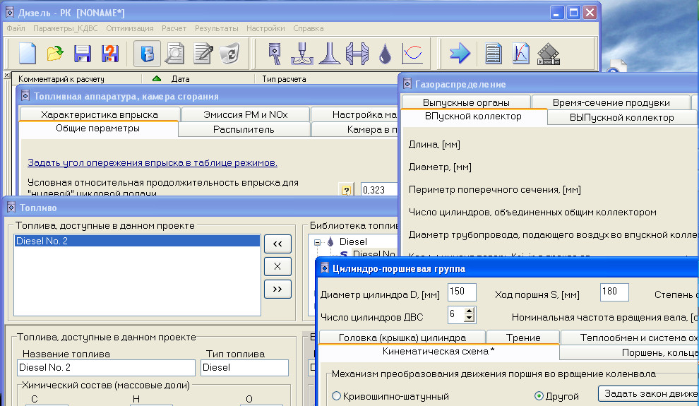Switch to the ВЫПускной коллектор tab
The height and width of the screenshot is (406, 699).
click(621, 117)
